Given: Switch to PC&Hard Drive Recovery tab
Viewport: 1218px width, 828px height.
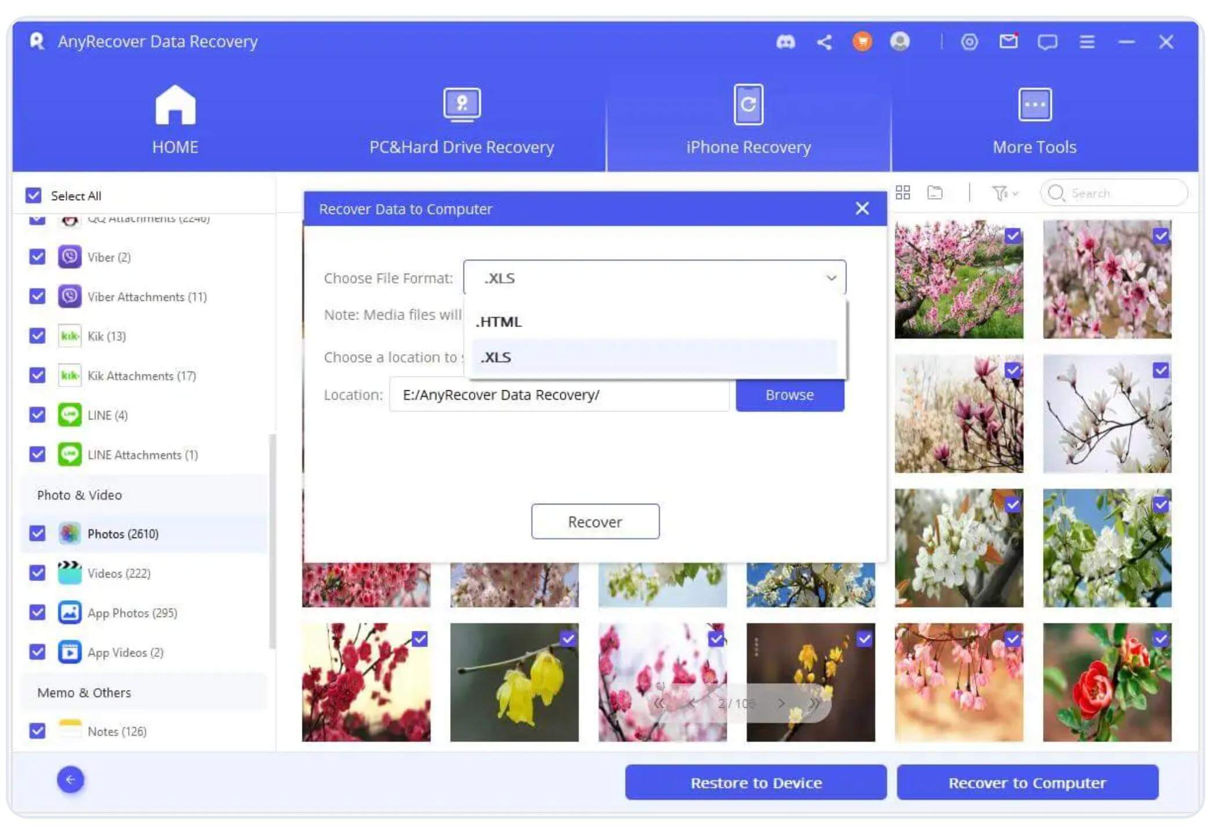Looking at the screenshot, I should 461,122.
